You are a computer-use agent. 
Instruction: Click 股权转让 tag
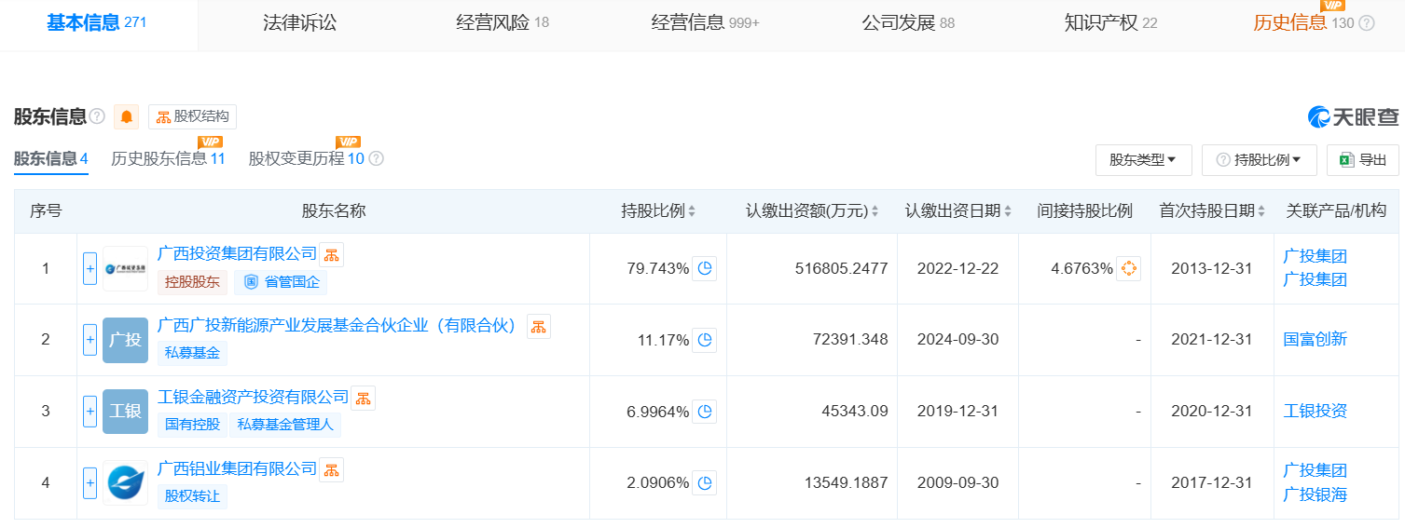tap(192, 496)
